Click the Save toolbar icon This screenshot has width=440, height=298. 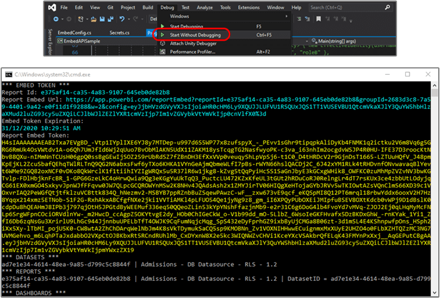click(x=102, y=19)
